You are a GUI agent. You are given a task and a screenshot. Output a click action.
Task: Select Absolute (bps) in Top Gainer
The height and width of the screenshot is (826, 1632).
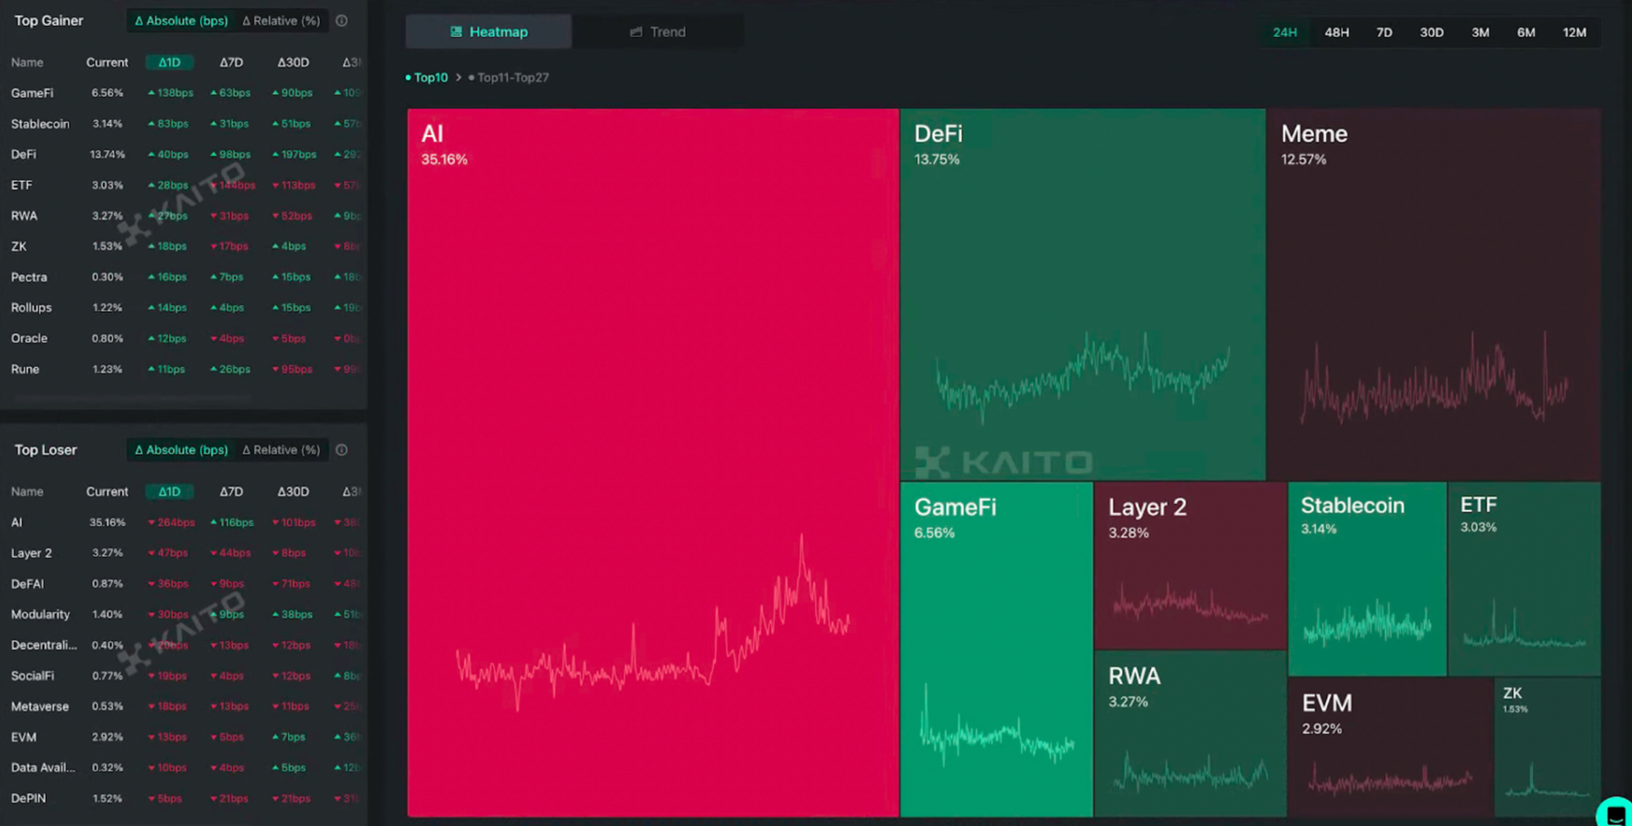(x=181, y=20)
